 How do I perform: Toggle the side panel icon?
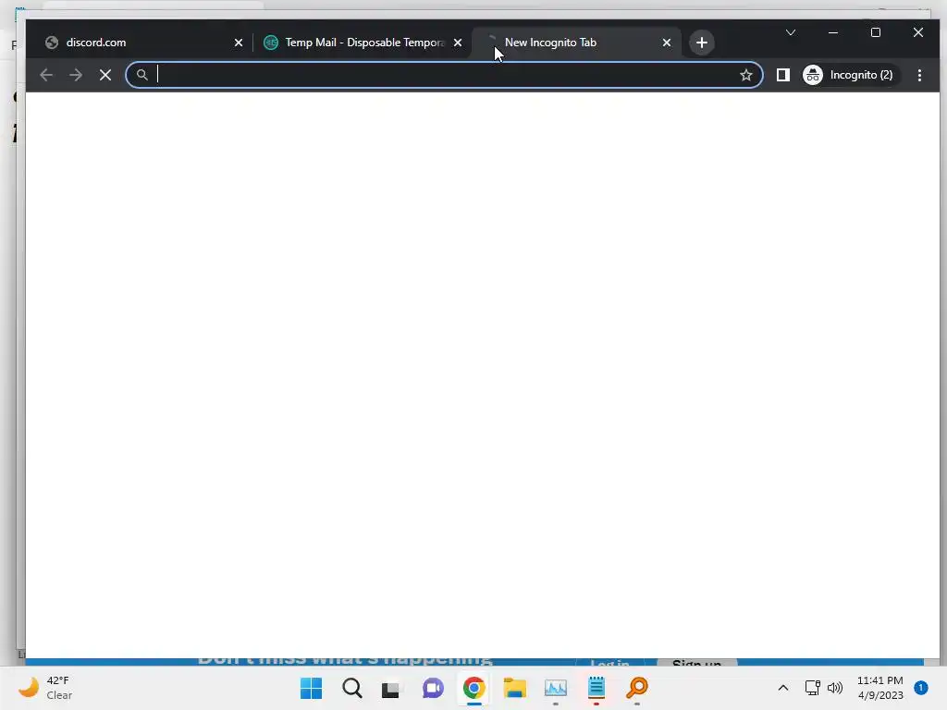(783, 75)
